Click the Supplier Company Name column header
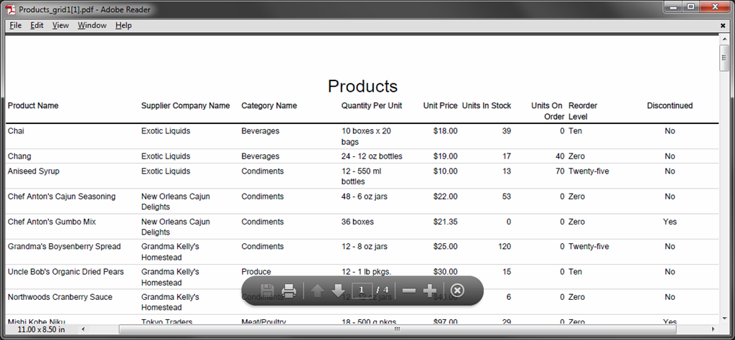The image size is (735, 340). [186, 106]
